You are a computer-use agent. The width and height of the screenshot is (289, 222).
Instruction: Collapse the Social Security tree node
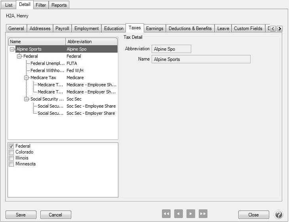[x=27, y=99]
